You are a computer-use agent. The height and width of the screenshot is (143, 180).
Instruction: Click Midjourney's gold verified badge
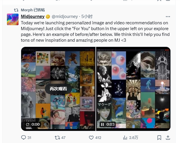48,16
